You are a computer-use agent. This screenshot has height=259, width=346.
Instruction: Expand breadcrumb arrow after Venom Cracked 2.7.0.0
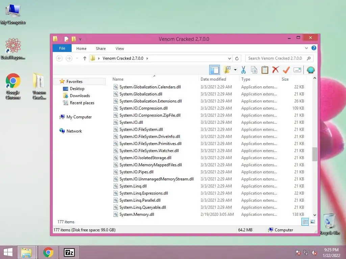pyautogui.click(x=147, y=58)
